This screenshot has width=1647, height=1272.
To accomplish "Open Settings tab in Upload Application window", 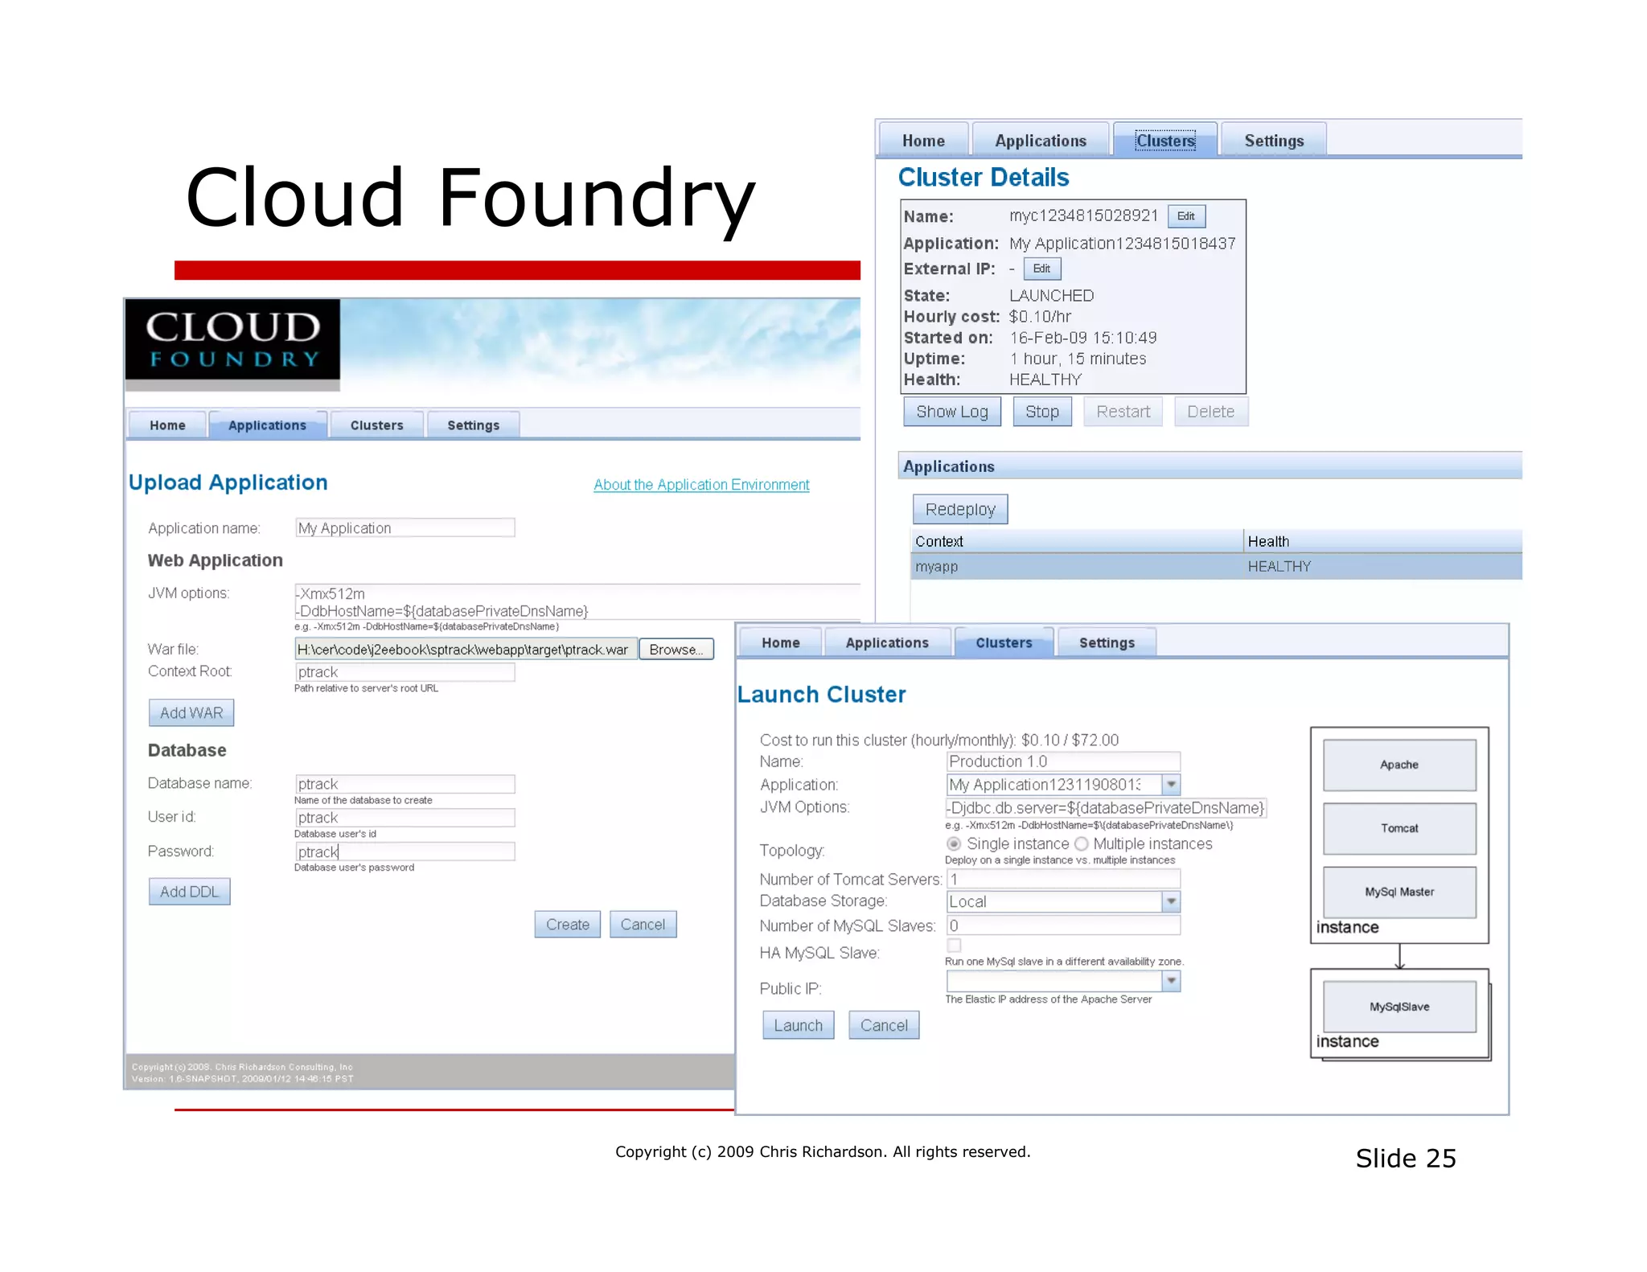I will (473, 425).
